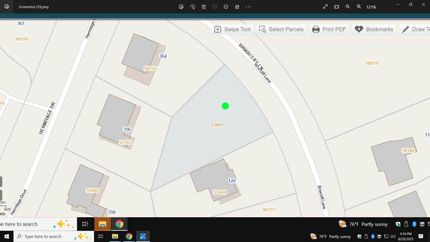Click the 121% zoom level
The width and height of the screenshot is (430, 242).
[x=371, y=7]
